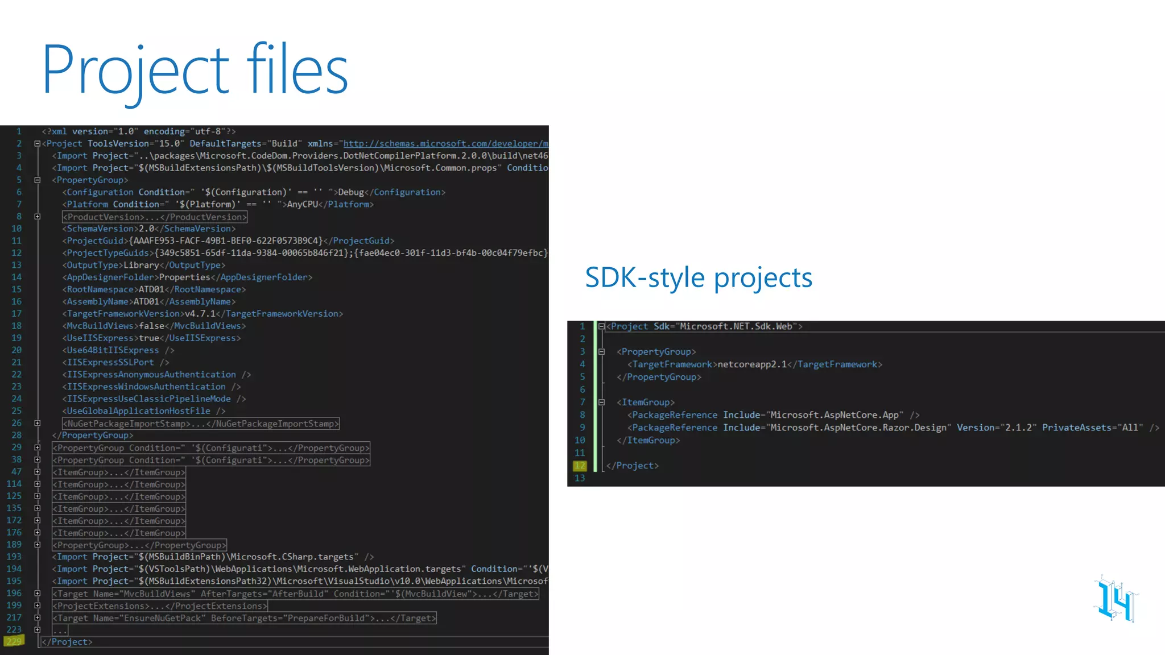
Task: Click the collapsed PropertyGroup box on line 189
Action: coord(139,545)
